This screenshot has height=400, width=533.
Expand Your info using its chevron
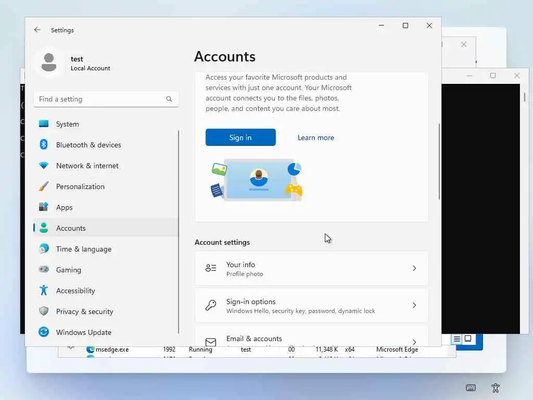coord(414,268)
